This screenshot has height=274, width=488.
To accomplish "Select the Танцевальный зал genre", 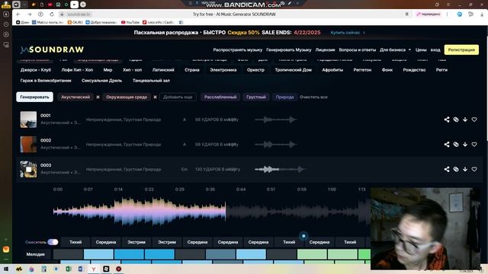I will [151, 81].
